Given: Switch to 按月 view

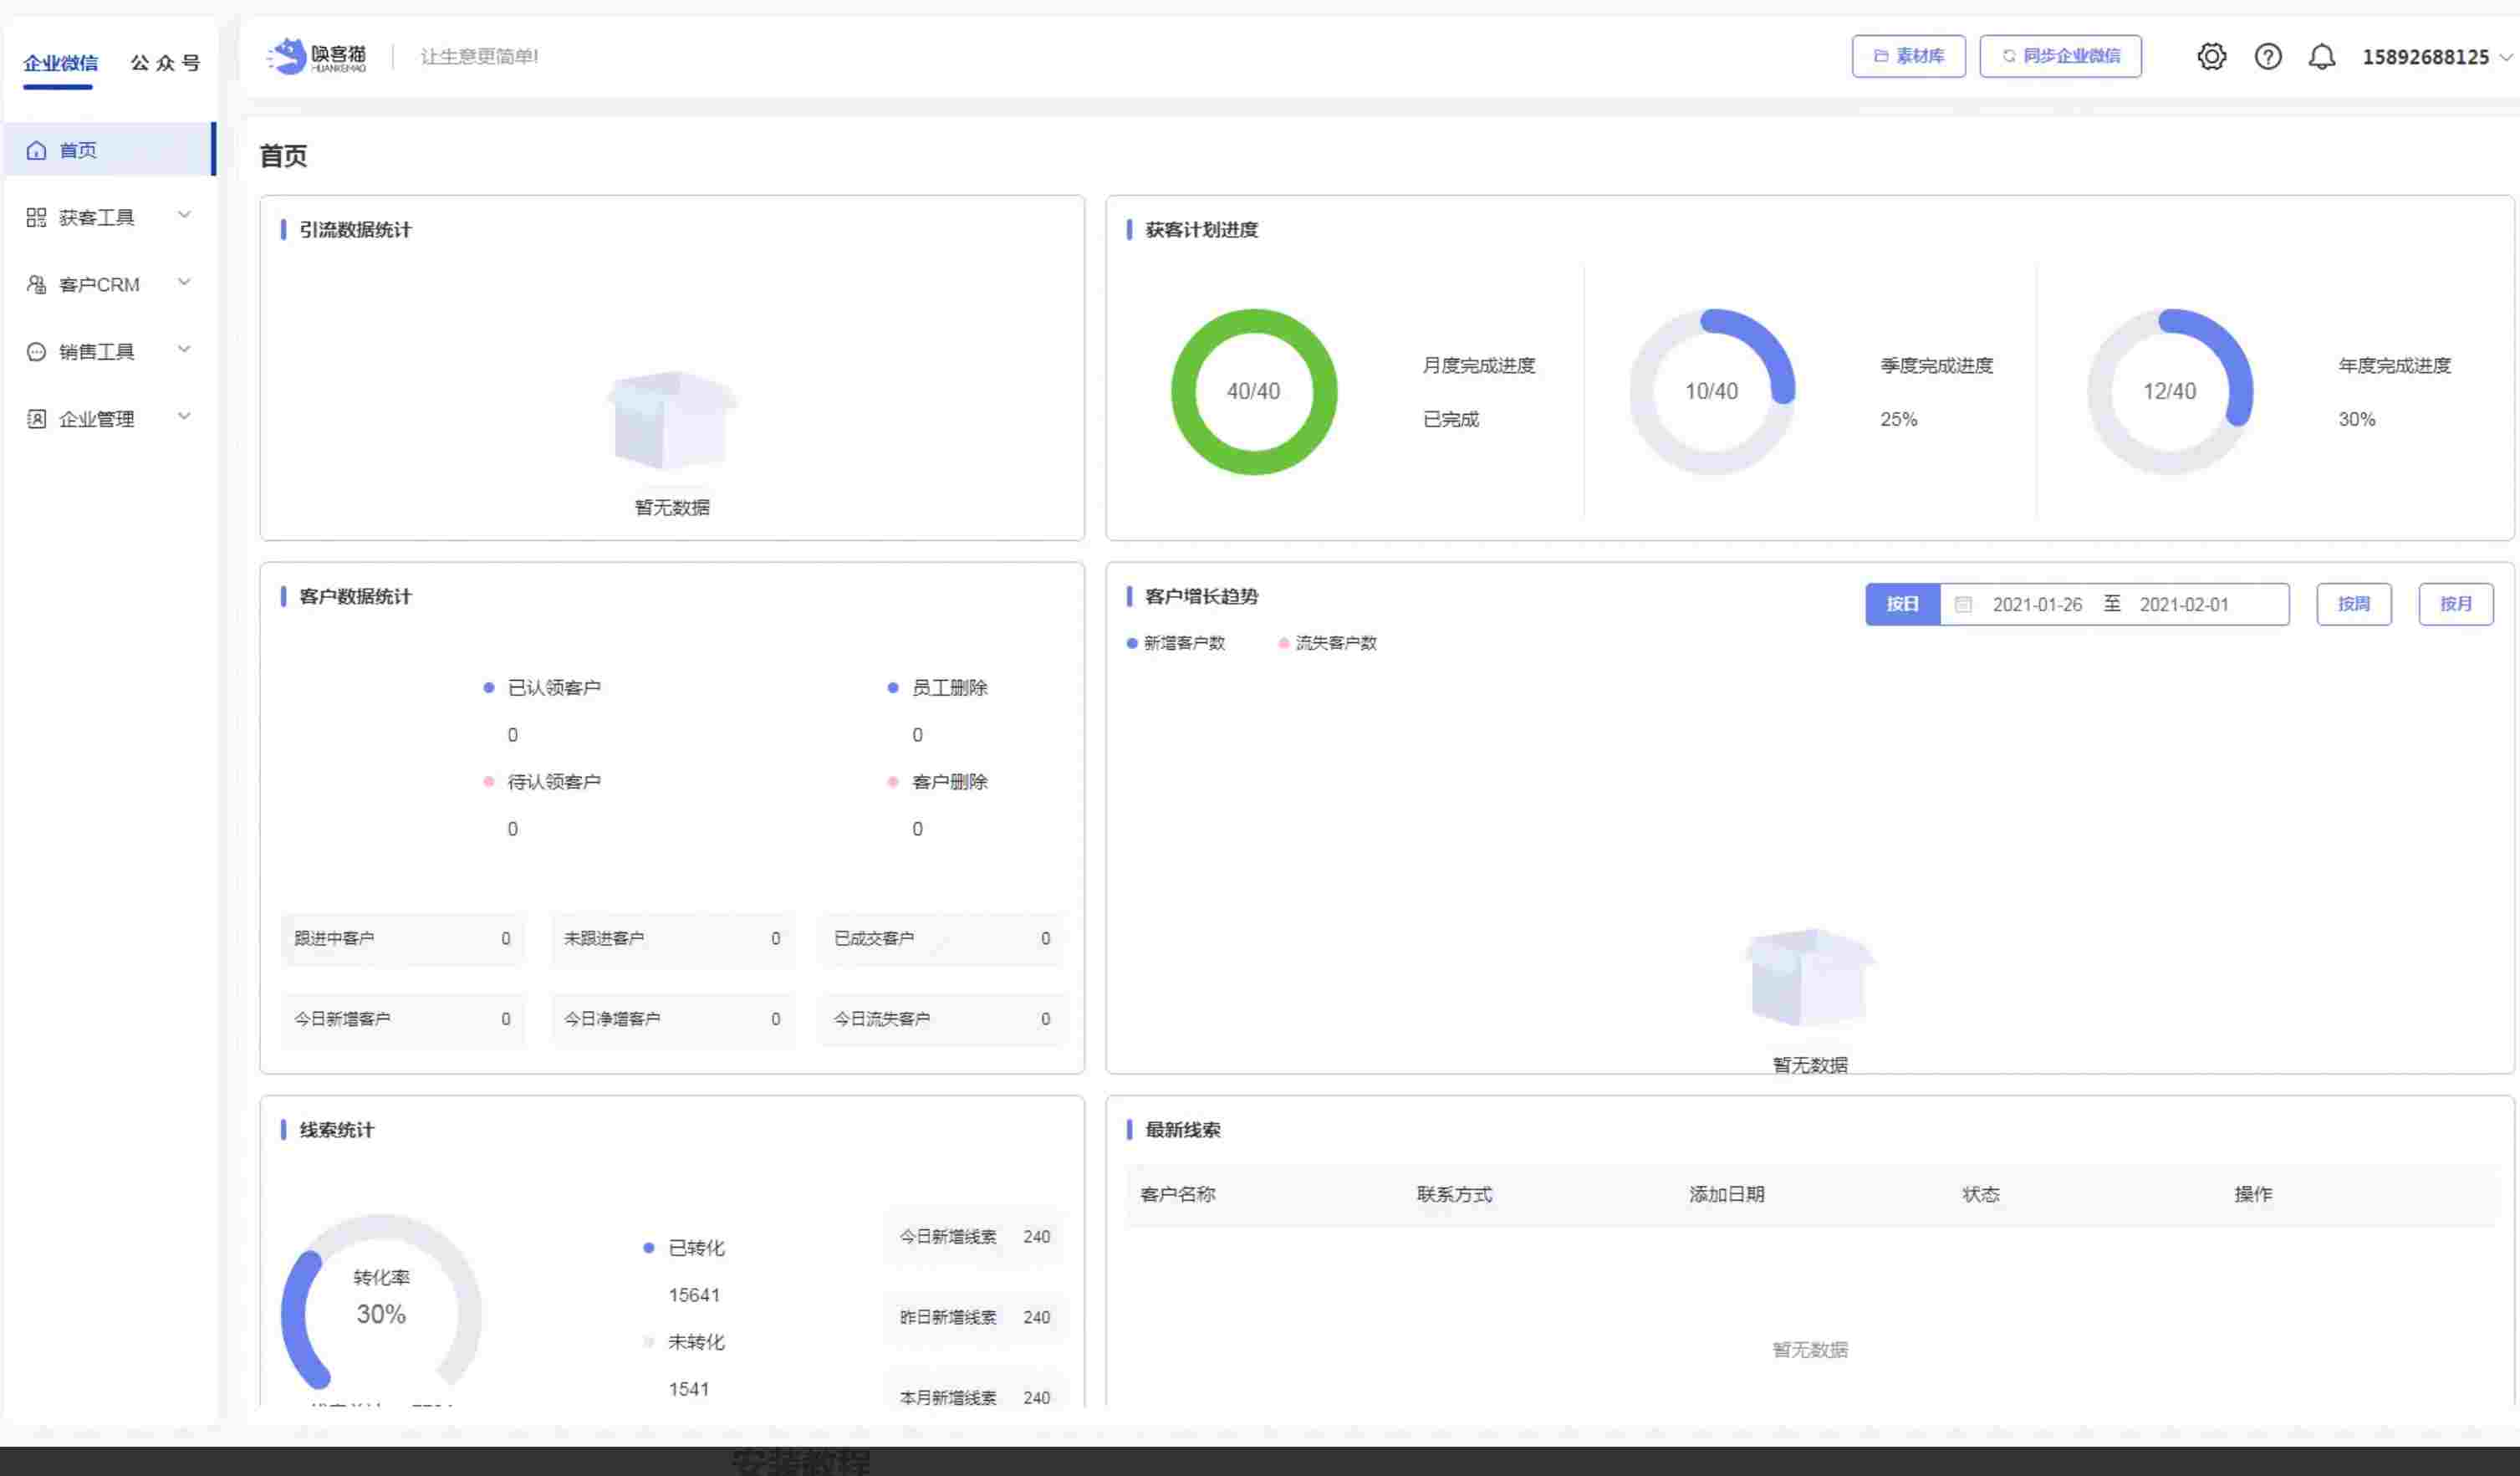Looking at the screenshot, I should pyautogui.click(x=2456, y=604).
